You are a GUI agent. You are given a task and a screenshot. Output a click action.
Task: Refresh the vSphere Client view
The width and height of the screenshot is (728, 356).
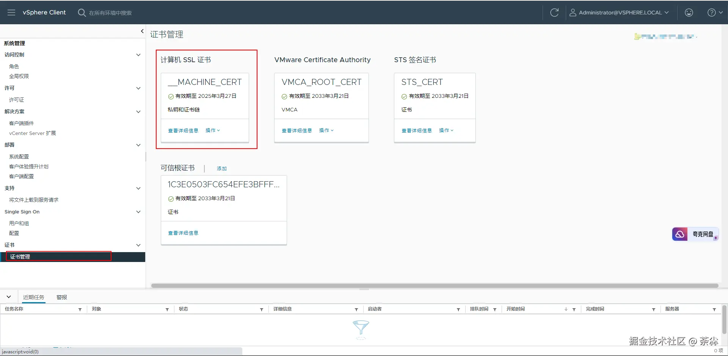click(554, 13)
